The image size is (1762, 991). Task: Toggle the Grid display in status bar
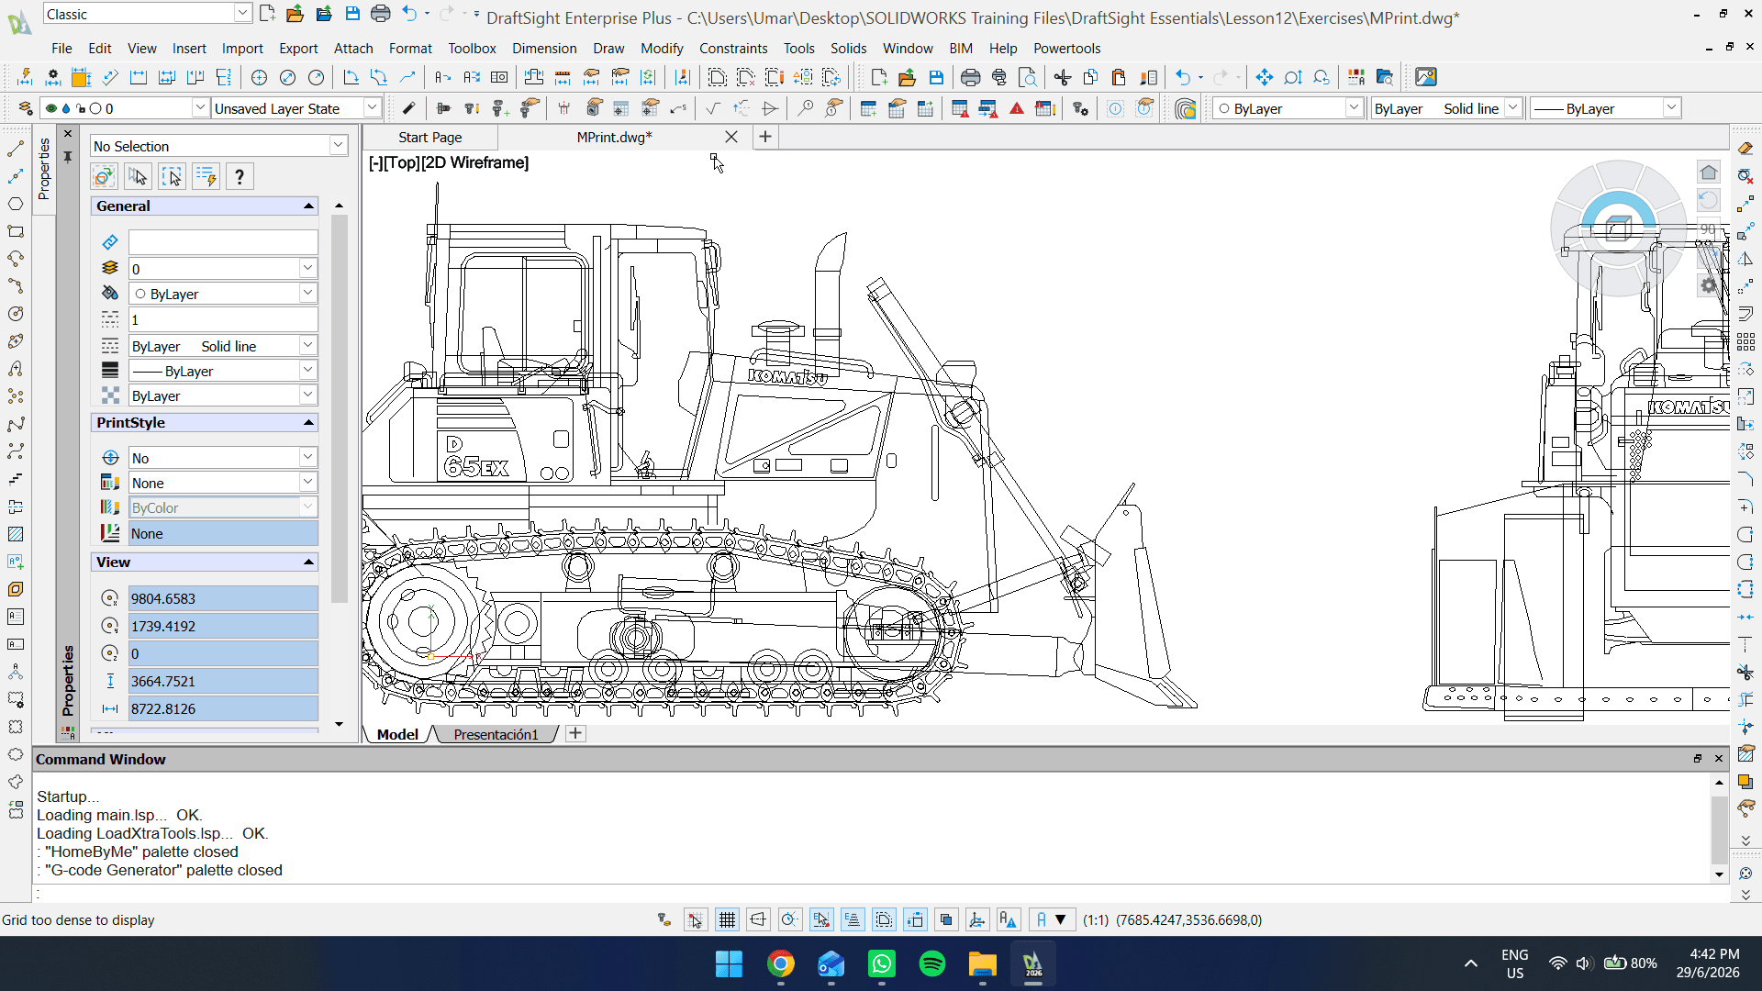point(727,919)
